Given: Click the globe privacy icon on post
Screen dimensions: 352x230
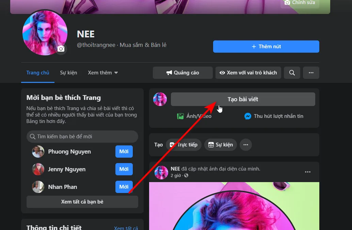Looking at the screenshot, I should [186, 175].
